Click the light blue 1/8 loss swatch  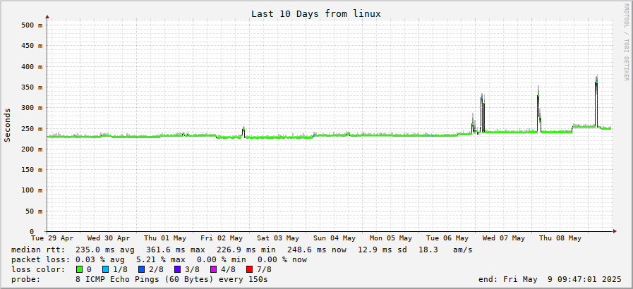click(x=106, y=269)
